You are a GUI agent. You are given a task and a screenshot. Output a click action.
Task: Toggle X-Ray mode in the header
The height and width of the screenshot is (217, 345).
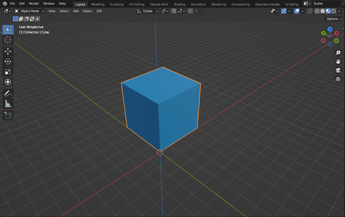pyautogui.click(x=309, y=11)
